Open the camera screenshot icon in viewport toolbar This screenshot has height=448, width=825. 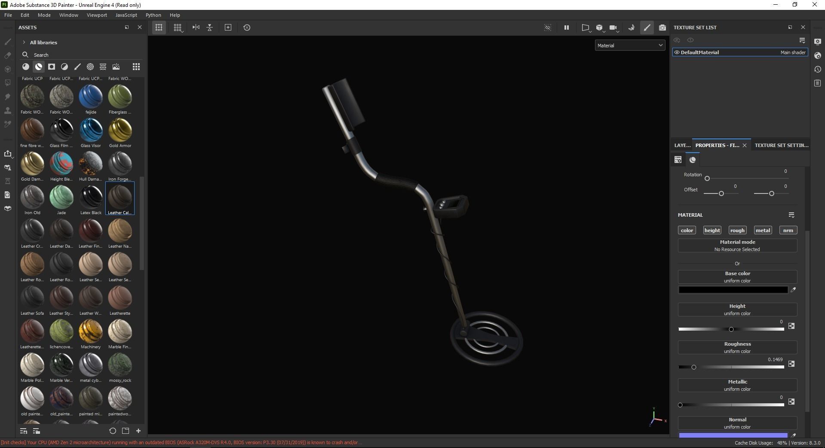[x=662, y=28]
